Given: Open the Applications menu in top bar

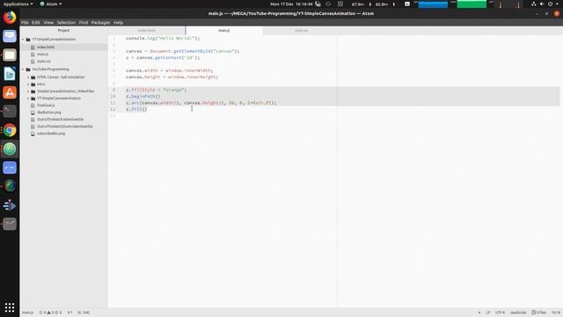Looking at the screenshot, I should pos(18,4).
